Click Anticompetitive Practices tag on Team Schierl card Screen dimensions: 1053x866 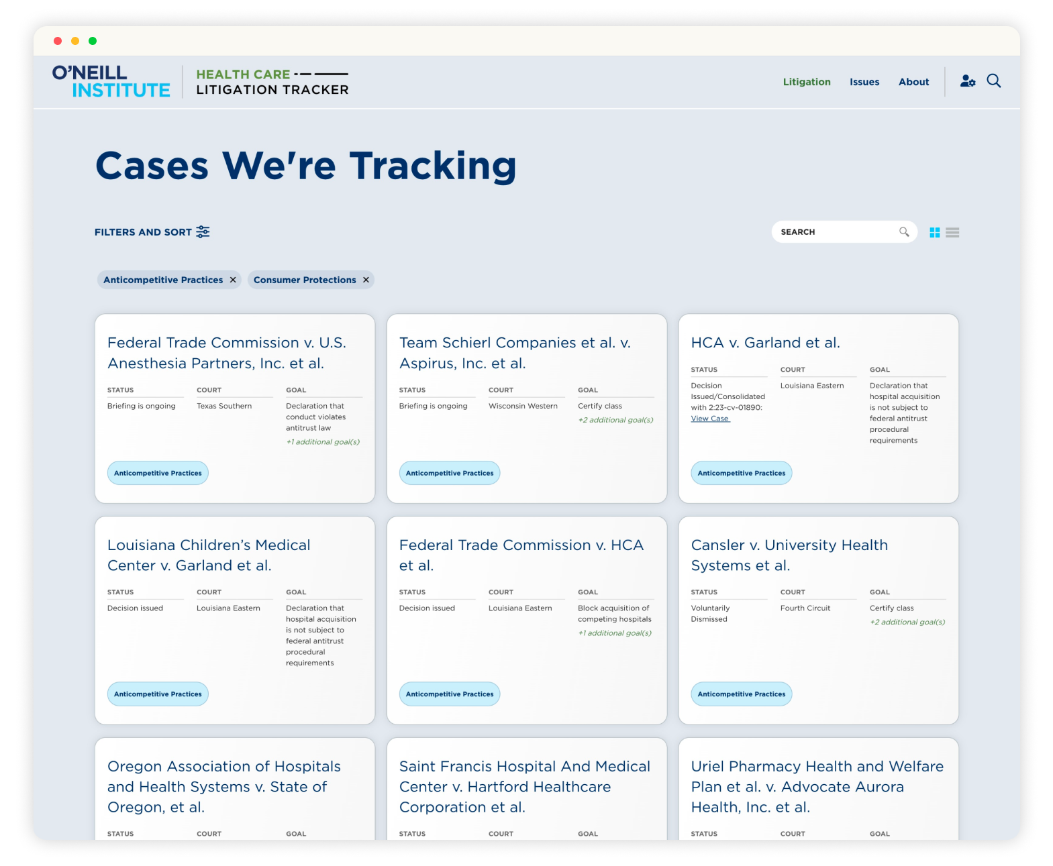tap(450, 473)
